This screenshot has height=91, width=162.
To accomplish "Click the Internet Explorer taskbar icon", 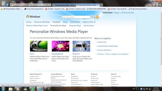I will 40,89.
